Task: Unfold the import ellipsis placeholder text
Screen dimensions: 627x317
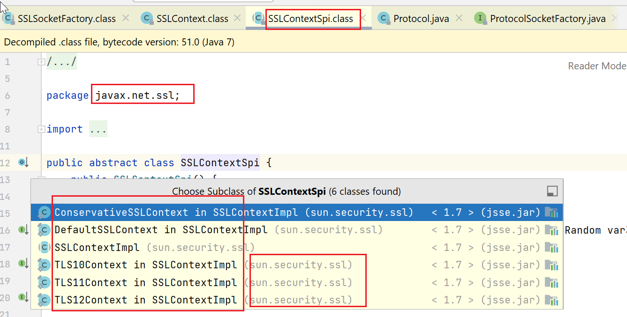Action: (x=98, y=129)
